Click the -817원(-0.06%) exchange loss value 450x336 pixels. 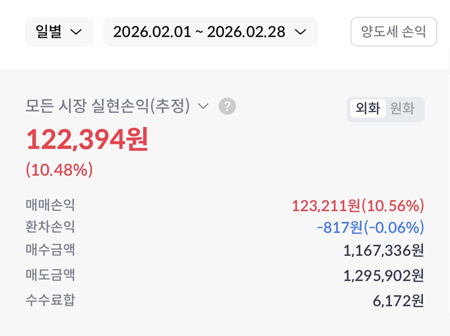(x=370, y=228)
